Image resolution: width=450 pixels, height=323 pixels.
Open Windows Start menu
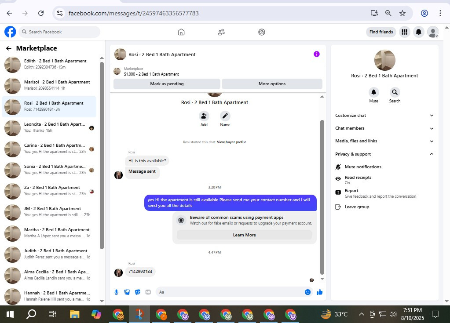(x=10, y=314)
